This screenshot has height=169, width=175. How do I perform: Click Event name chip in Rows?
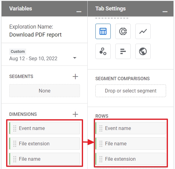[x=131, y=128]
